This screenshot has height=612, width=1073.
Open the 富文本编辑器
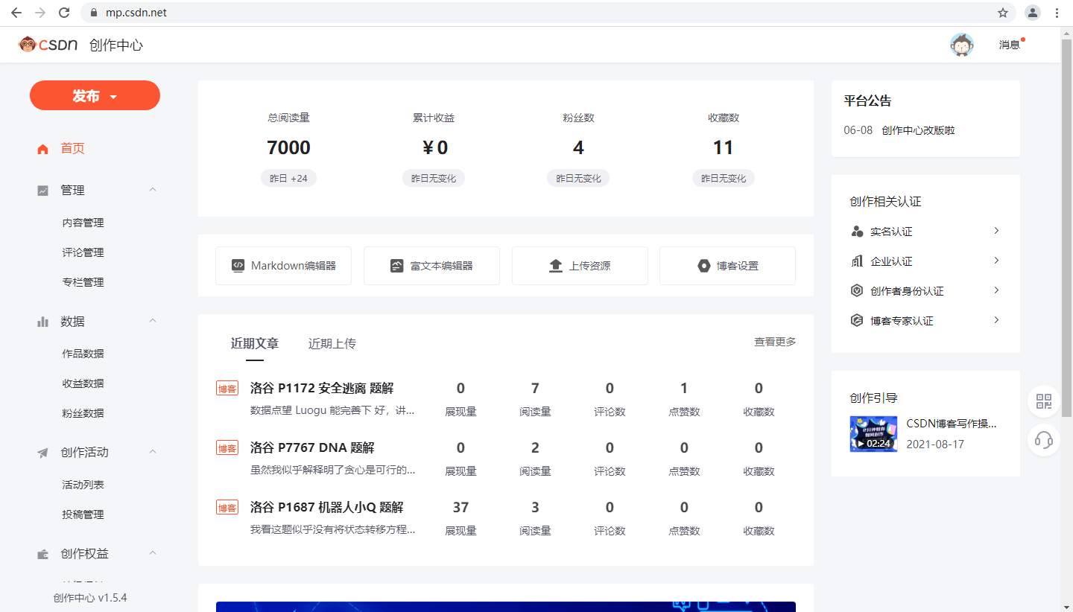pyautogui.click(x=431, y=265)
